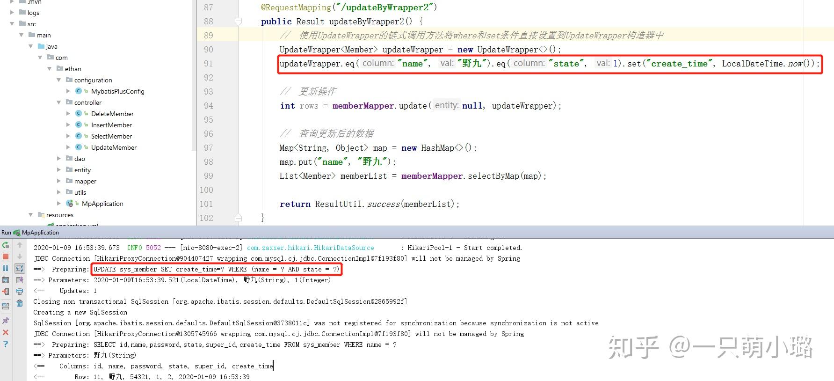Image resolution: width=834 pixels, height=381 pixels.
Task: Print the console output with the printer icon
Action: 20,292
